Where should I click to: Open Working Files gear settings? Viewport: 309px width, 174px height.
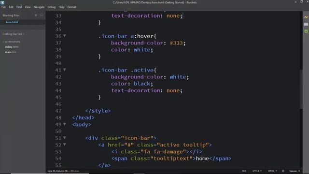pyautogui.click(x=36, y=15)
